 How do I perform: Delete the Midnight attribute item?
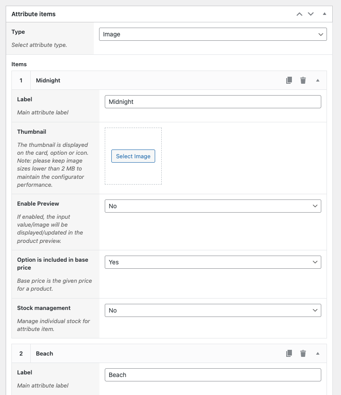coord(303,80)
